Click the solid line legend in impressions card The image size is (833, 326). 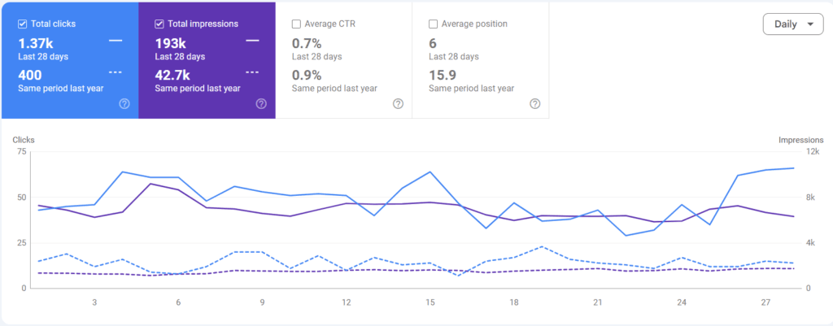click(x=252, y=41)
